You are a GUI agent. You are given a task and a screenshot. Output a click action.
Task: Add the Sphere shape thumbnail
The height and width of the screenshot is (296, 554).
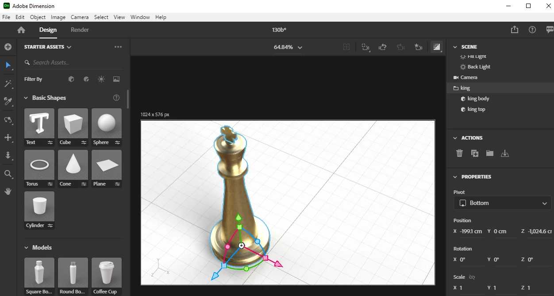(107, 123)
